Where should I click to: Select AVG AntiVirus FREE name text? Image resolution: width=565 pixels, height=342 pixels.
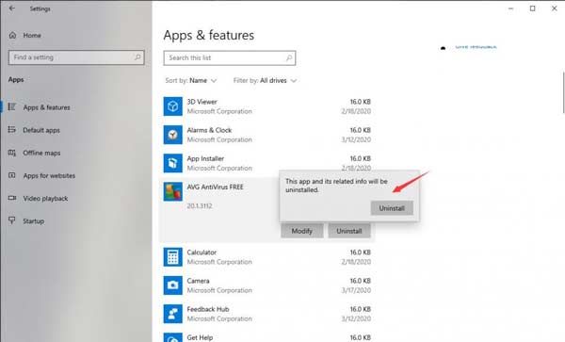pyautogui.click(x=215, y=187)
